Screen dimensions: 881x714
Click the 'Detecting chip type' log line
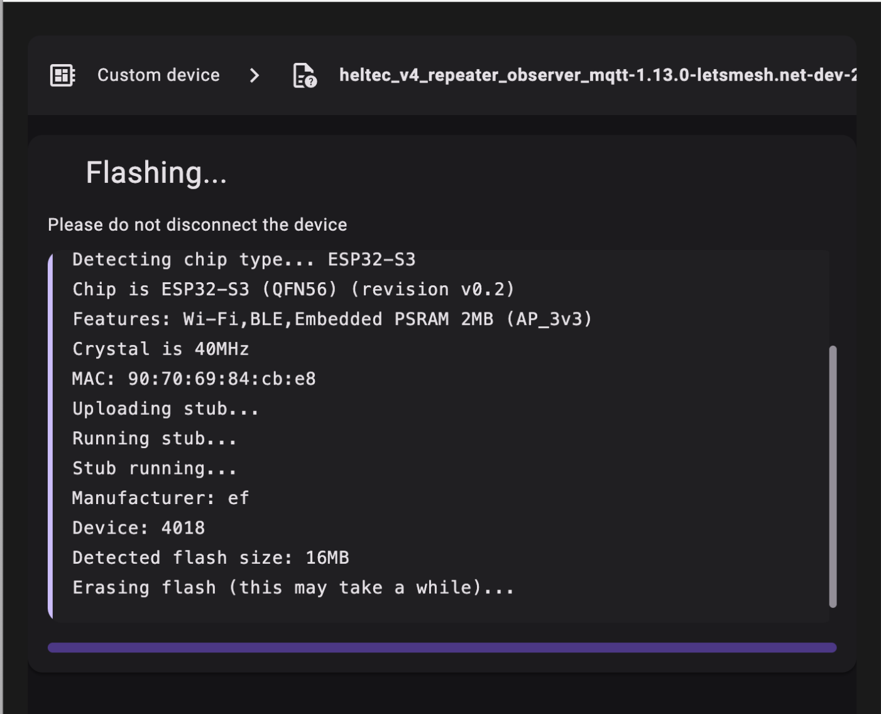click(244, 260)
